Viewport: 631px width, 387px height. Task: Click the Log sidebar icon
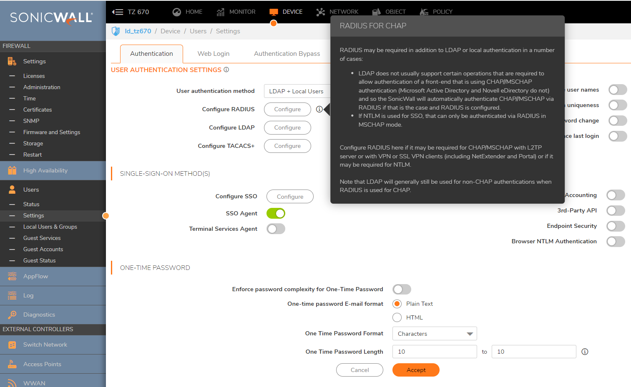12,295
